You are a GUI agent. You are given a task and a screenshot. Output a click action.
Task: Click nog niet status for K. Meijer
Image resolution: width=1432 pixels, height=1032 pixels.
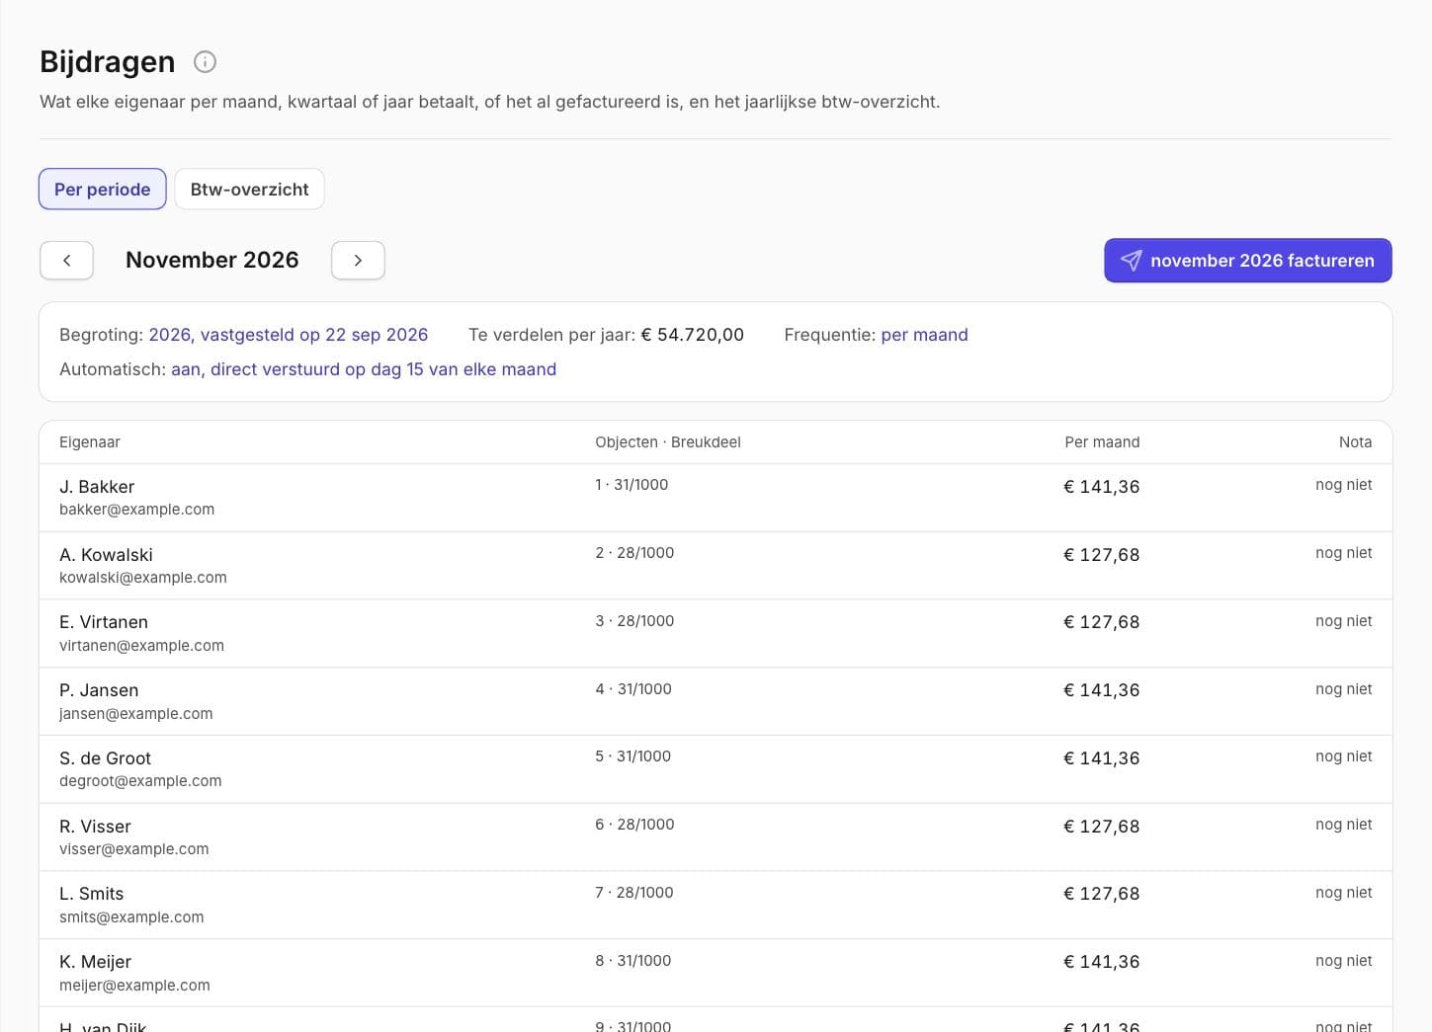(x=1344, y=961)
